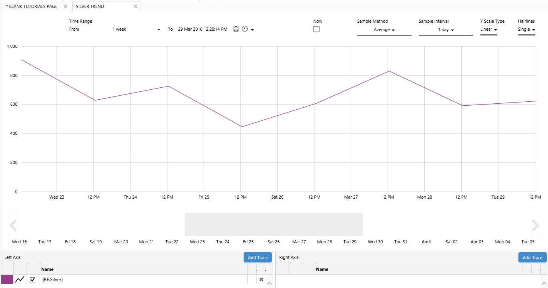The width and height of the screenshot is (548, 288).
Task: Close the SILVER TREND tab
Action: 136,6
